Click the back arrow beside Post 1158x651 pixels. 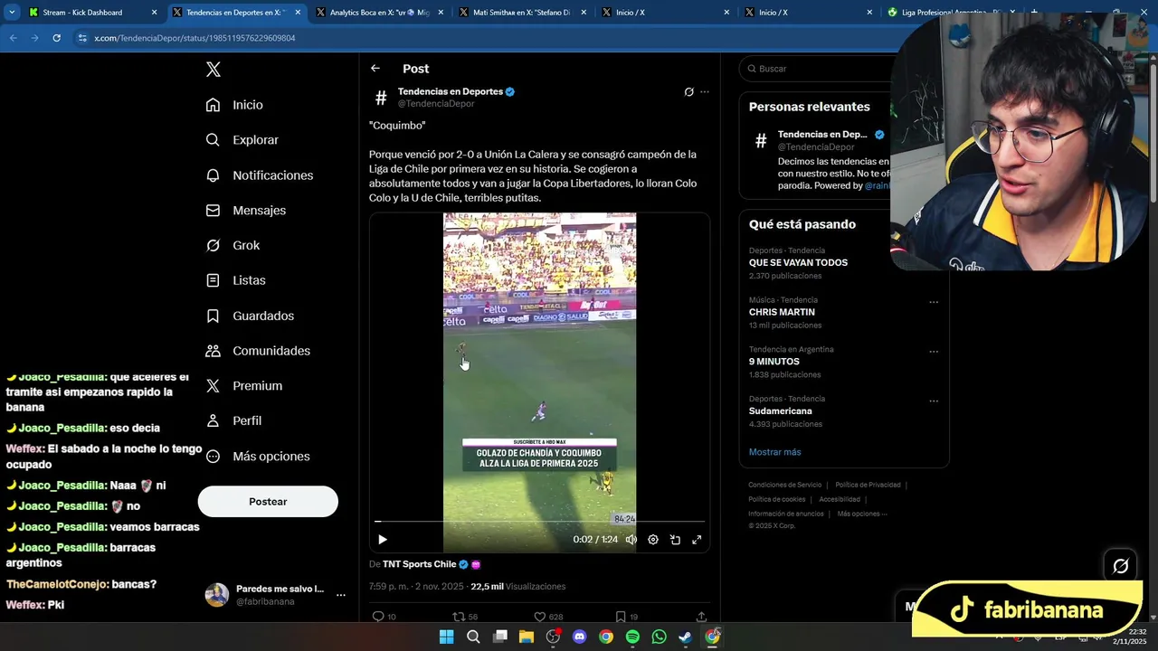[x=375, y=69]
